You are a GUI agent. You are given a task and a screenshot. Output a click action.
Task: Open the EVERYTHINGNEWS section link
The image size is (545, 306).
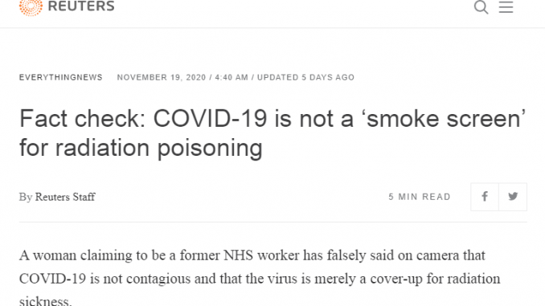pyautogui.click(x=61, y=77)
